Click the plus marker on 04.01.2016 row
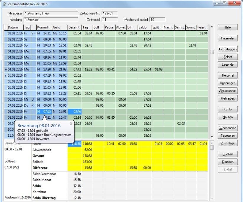Image resolution: width=243 pixels, height=202 pixels. pyautogui.click(x=6, y=69)
